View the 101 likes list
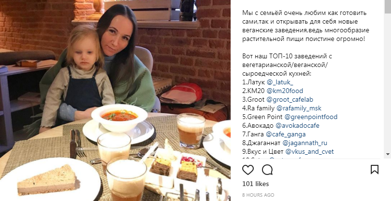Image resolution: width=391 pixels, height=201 pixels. coord(256,184)
